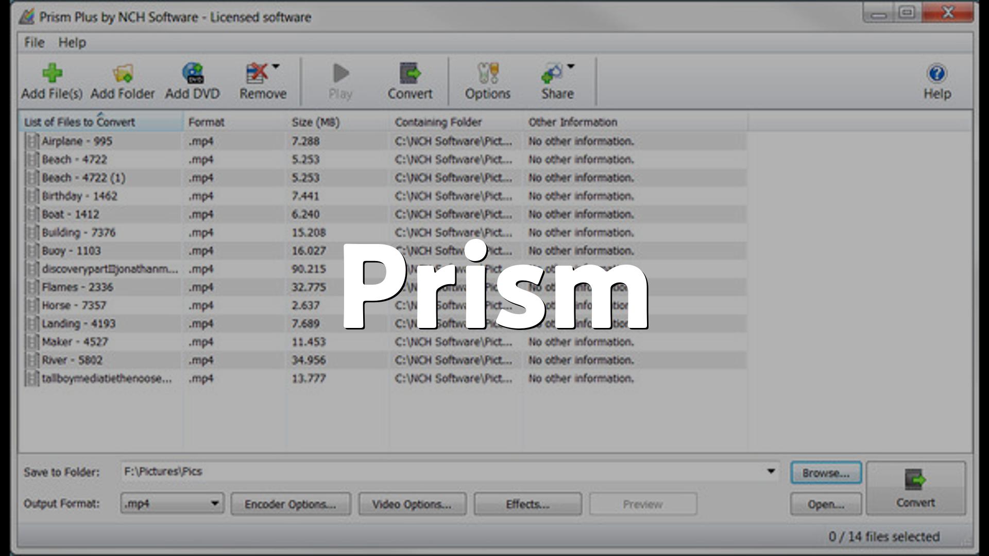989x556 pixels.
Task: Open the Options tools icon
Action: tap(488, 73)
